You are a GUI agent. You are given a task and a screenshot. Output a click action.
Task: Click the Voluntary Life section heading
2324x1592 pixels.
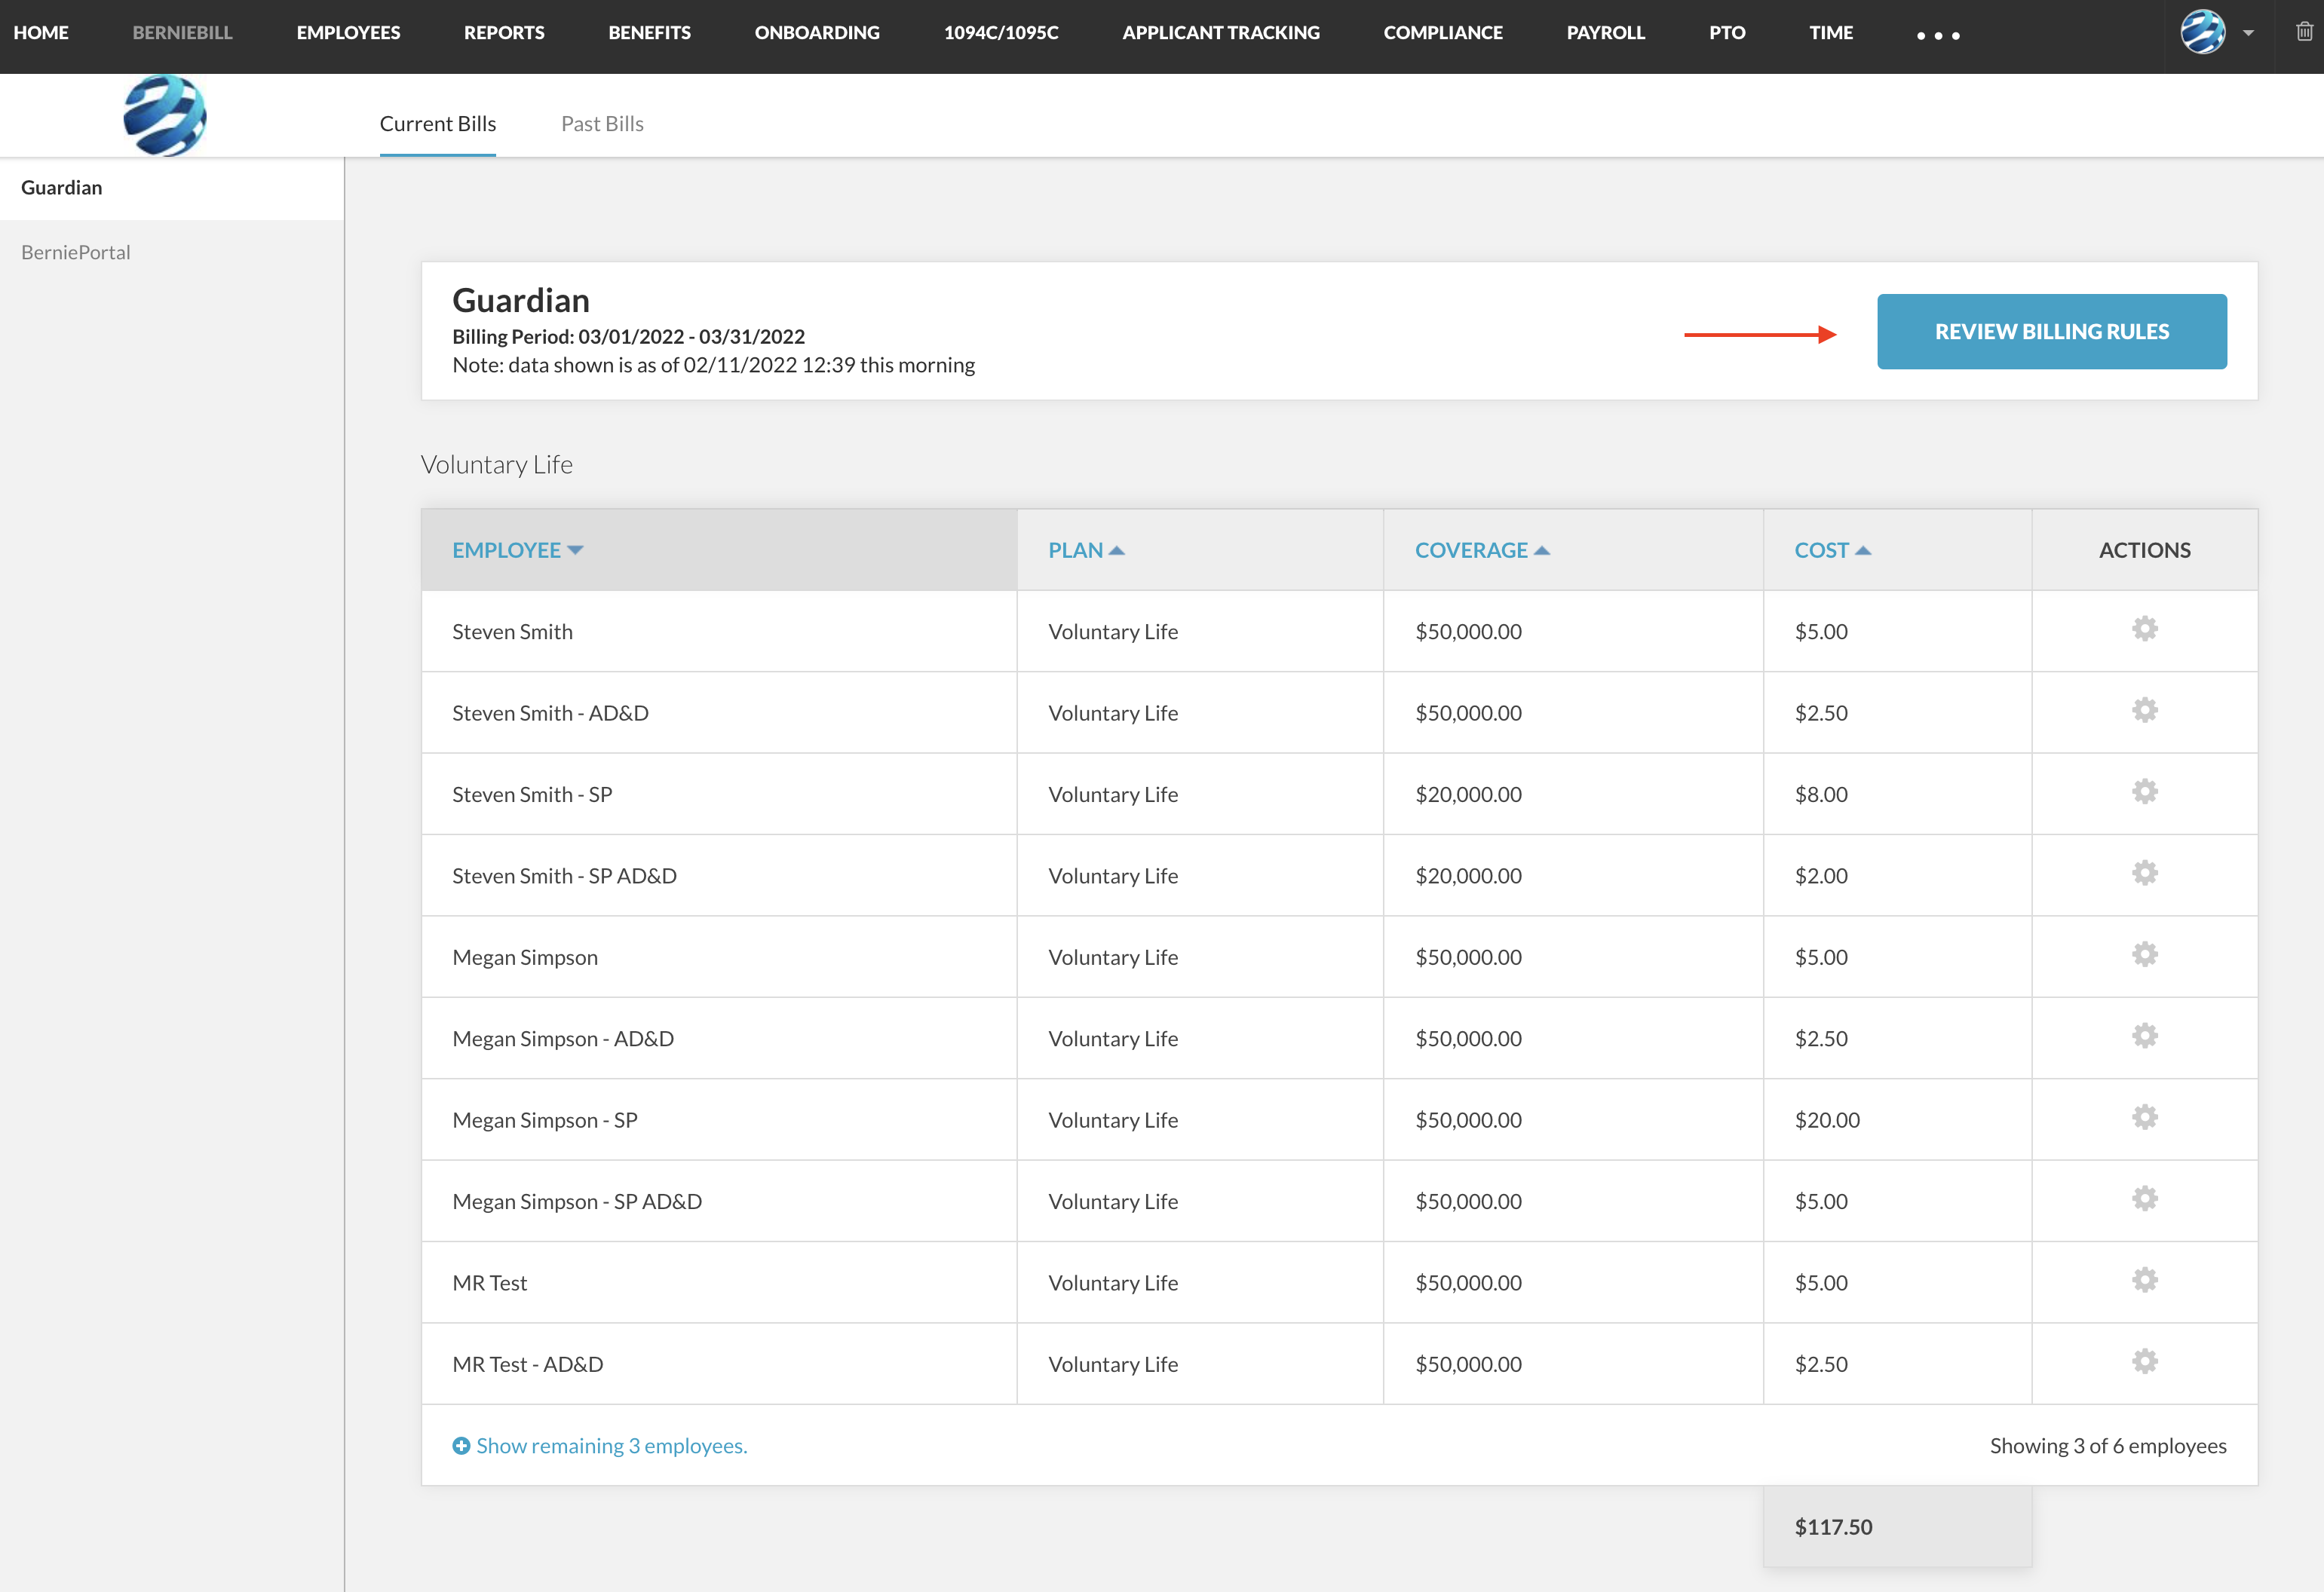pyautogui.click(x=497, y=464)
